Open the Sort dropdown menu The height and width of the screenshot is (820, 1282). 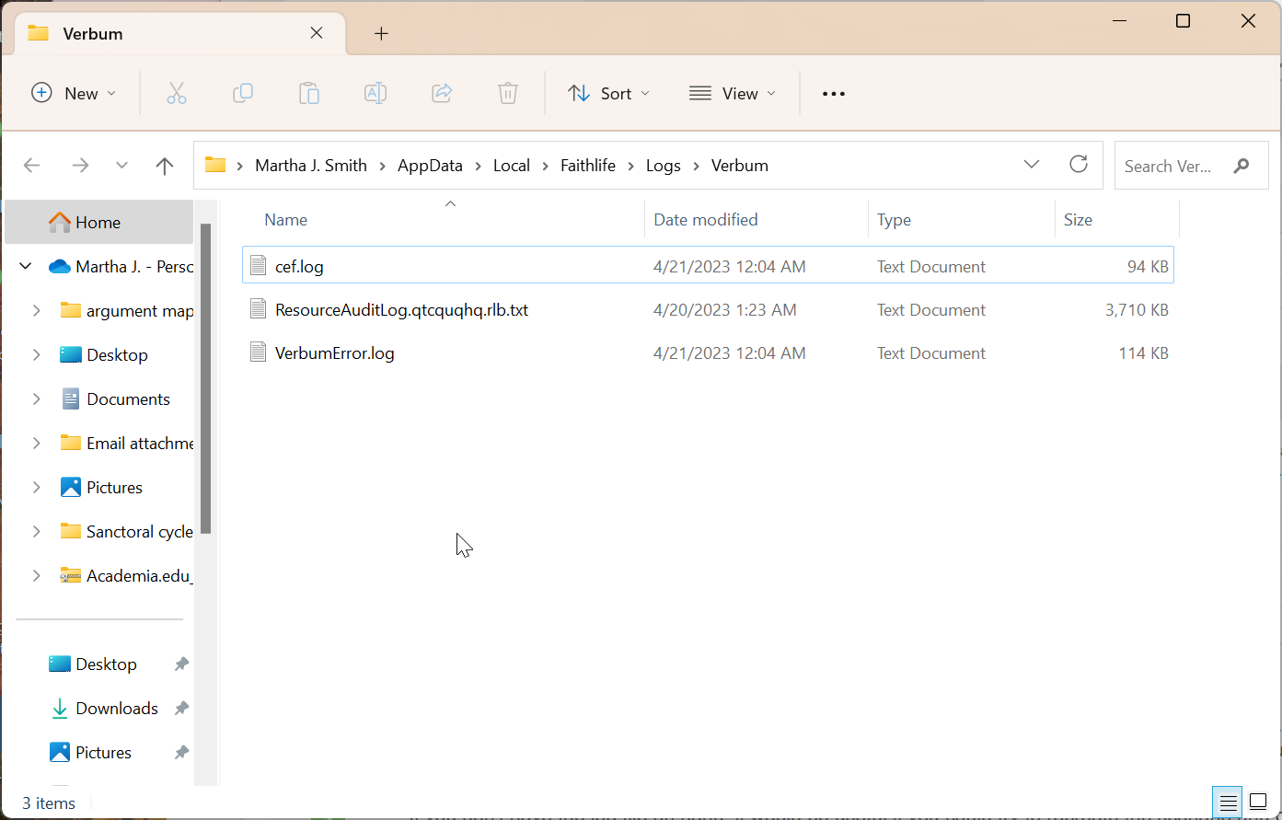pyautogui.click(x=609, y=93)
